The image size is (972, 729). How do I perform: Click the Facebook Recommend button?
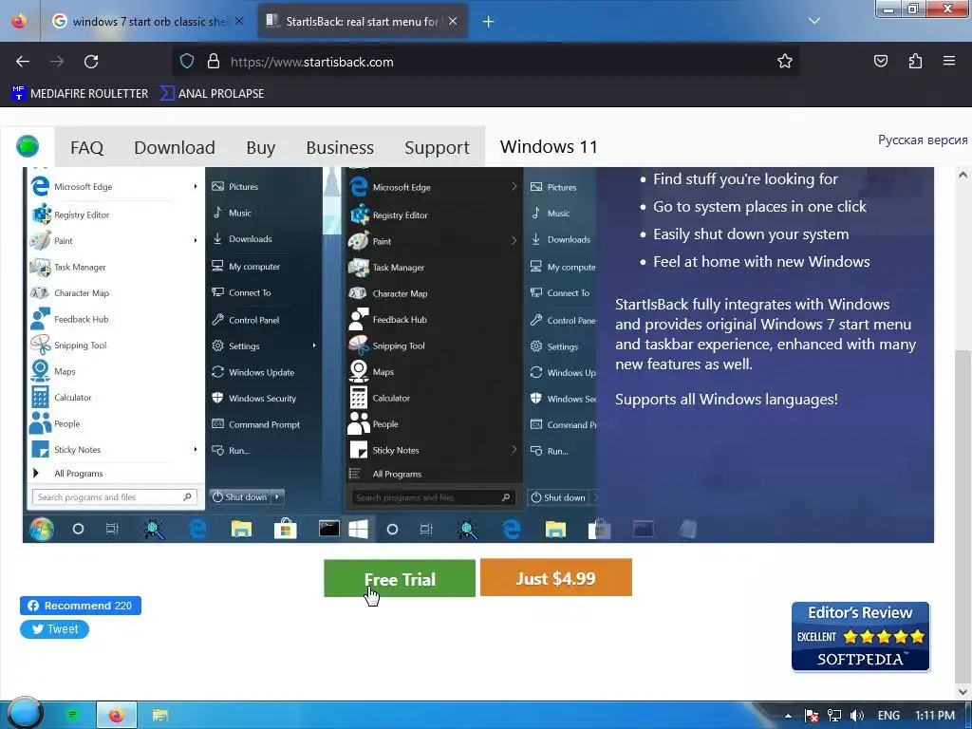[x=81, y=606]
